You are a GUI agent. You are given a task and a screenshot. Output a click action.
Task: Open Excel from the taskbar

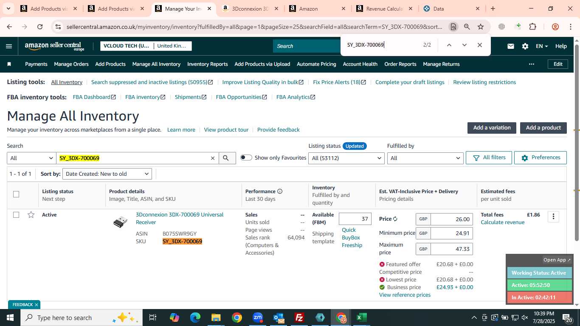pos(361,318)
